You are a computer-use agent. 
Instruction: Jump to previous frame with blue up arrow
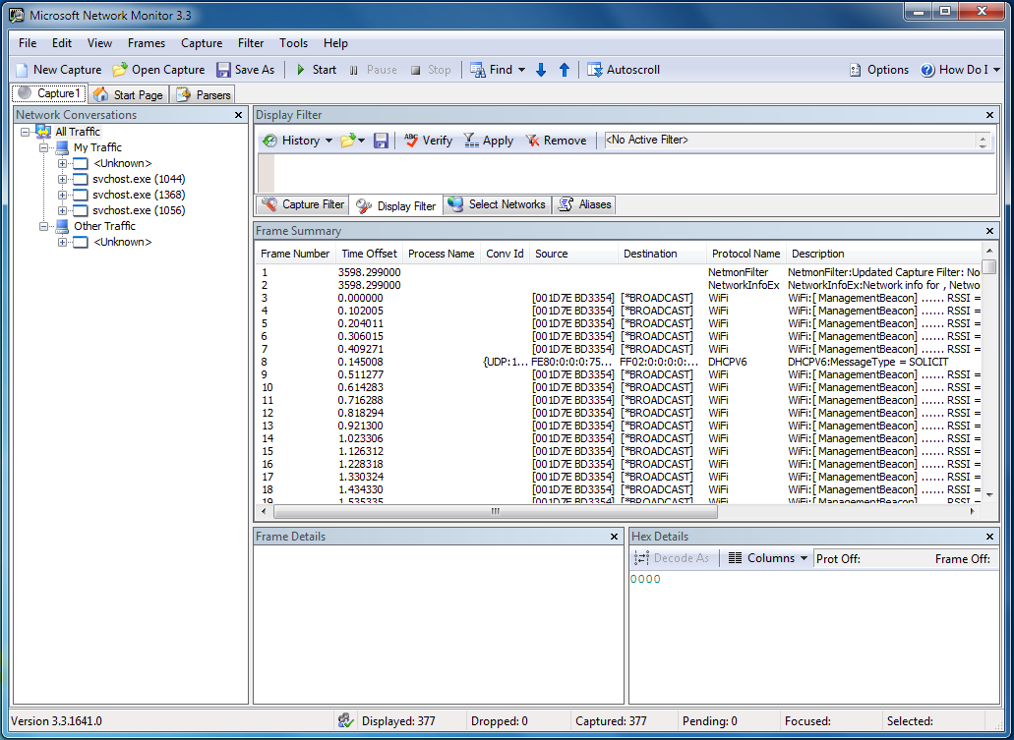[x=564, y=70]
